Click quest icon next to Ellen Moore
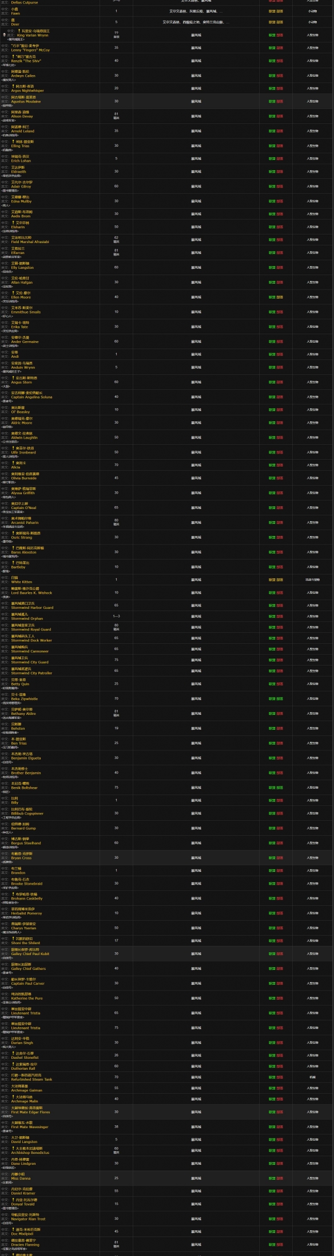The image size is (334, 1256). (x=13, y=293)
